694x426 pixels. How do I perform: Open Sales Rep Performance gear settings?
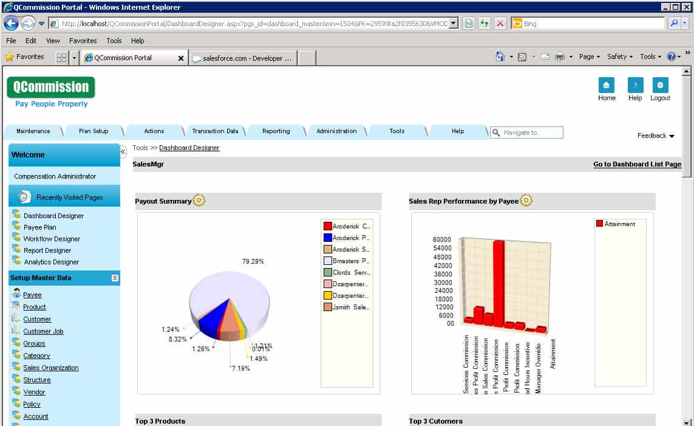[526, 201]
